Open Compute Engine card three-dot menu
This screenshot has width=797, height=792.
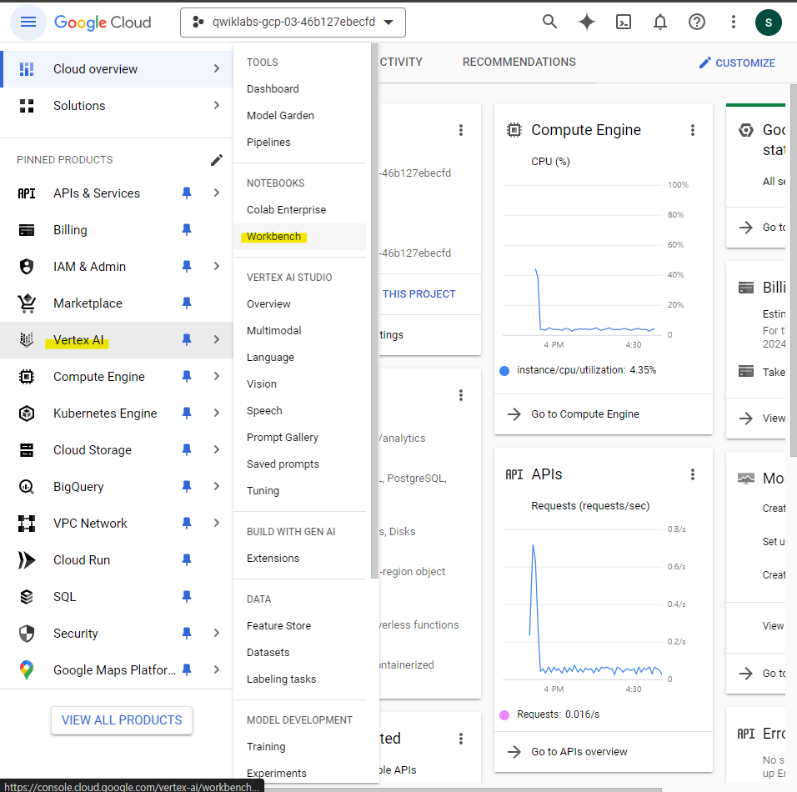(692, 130)
